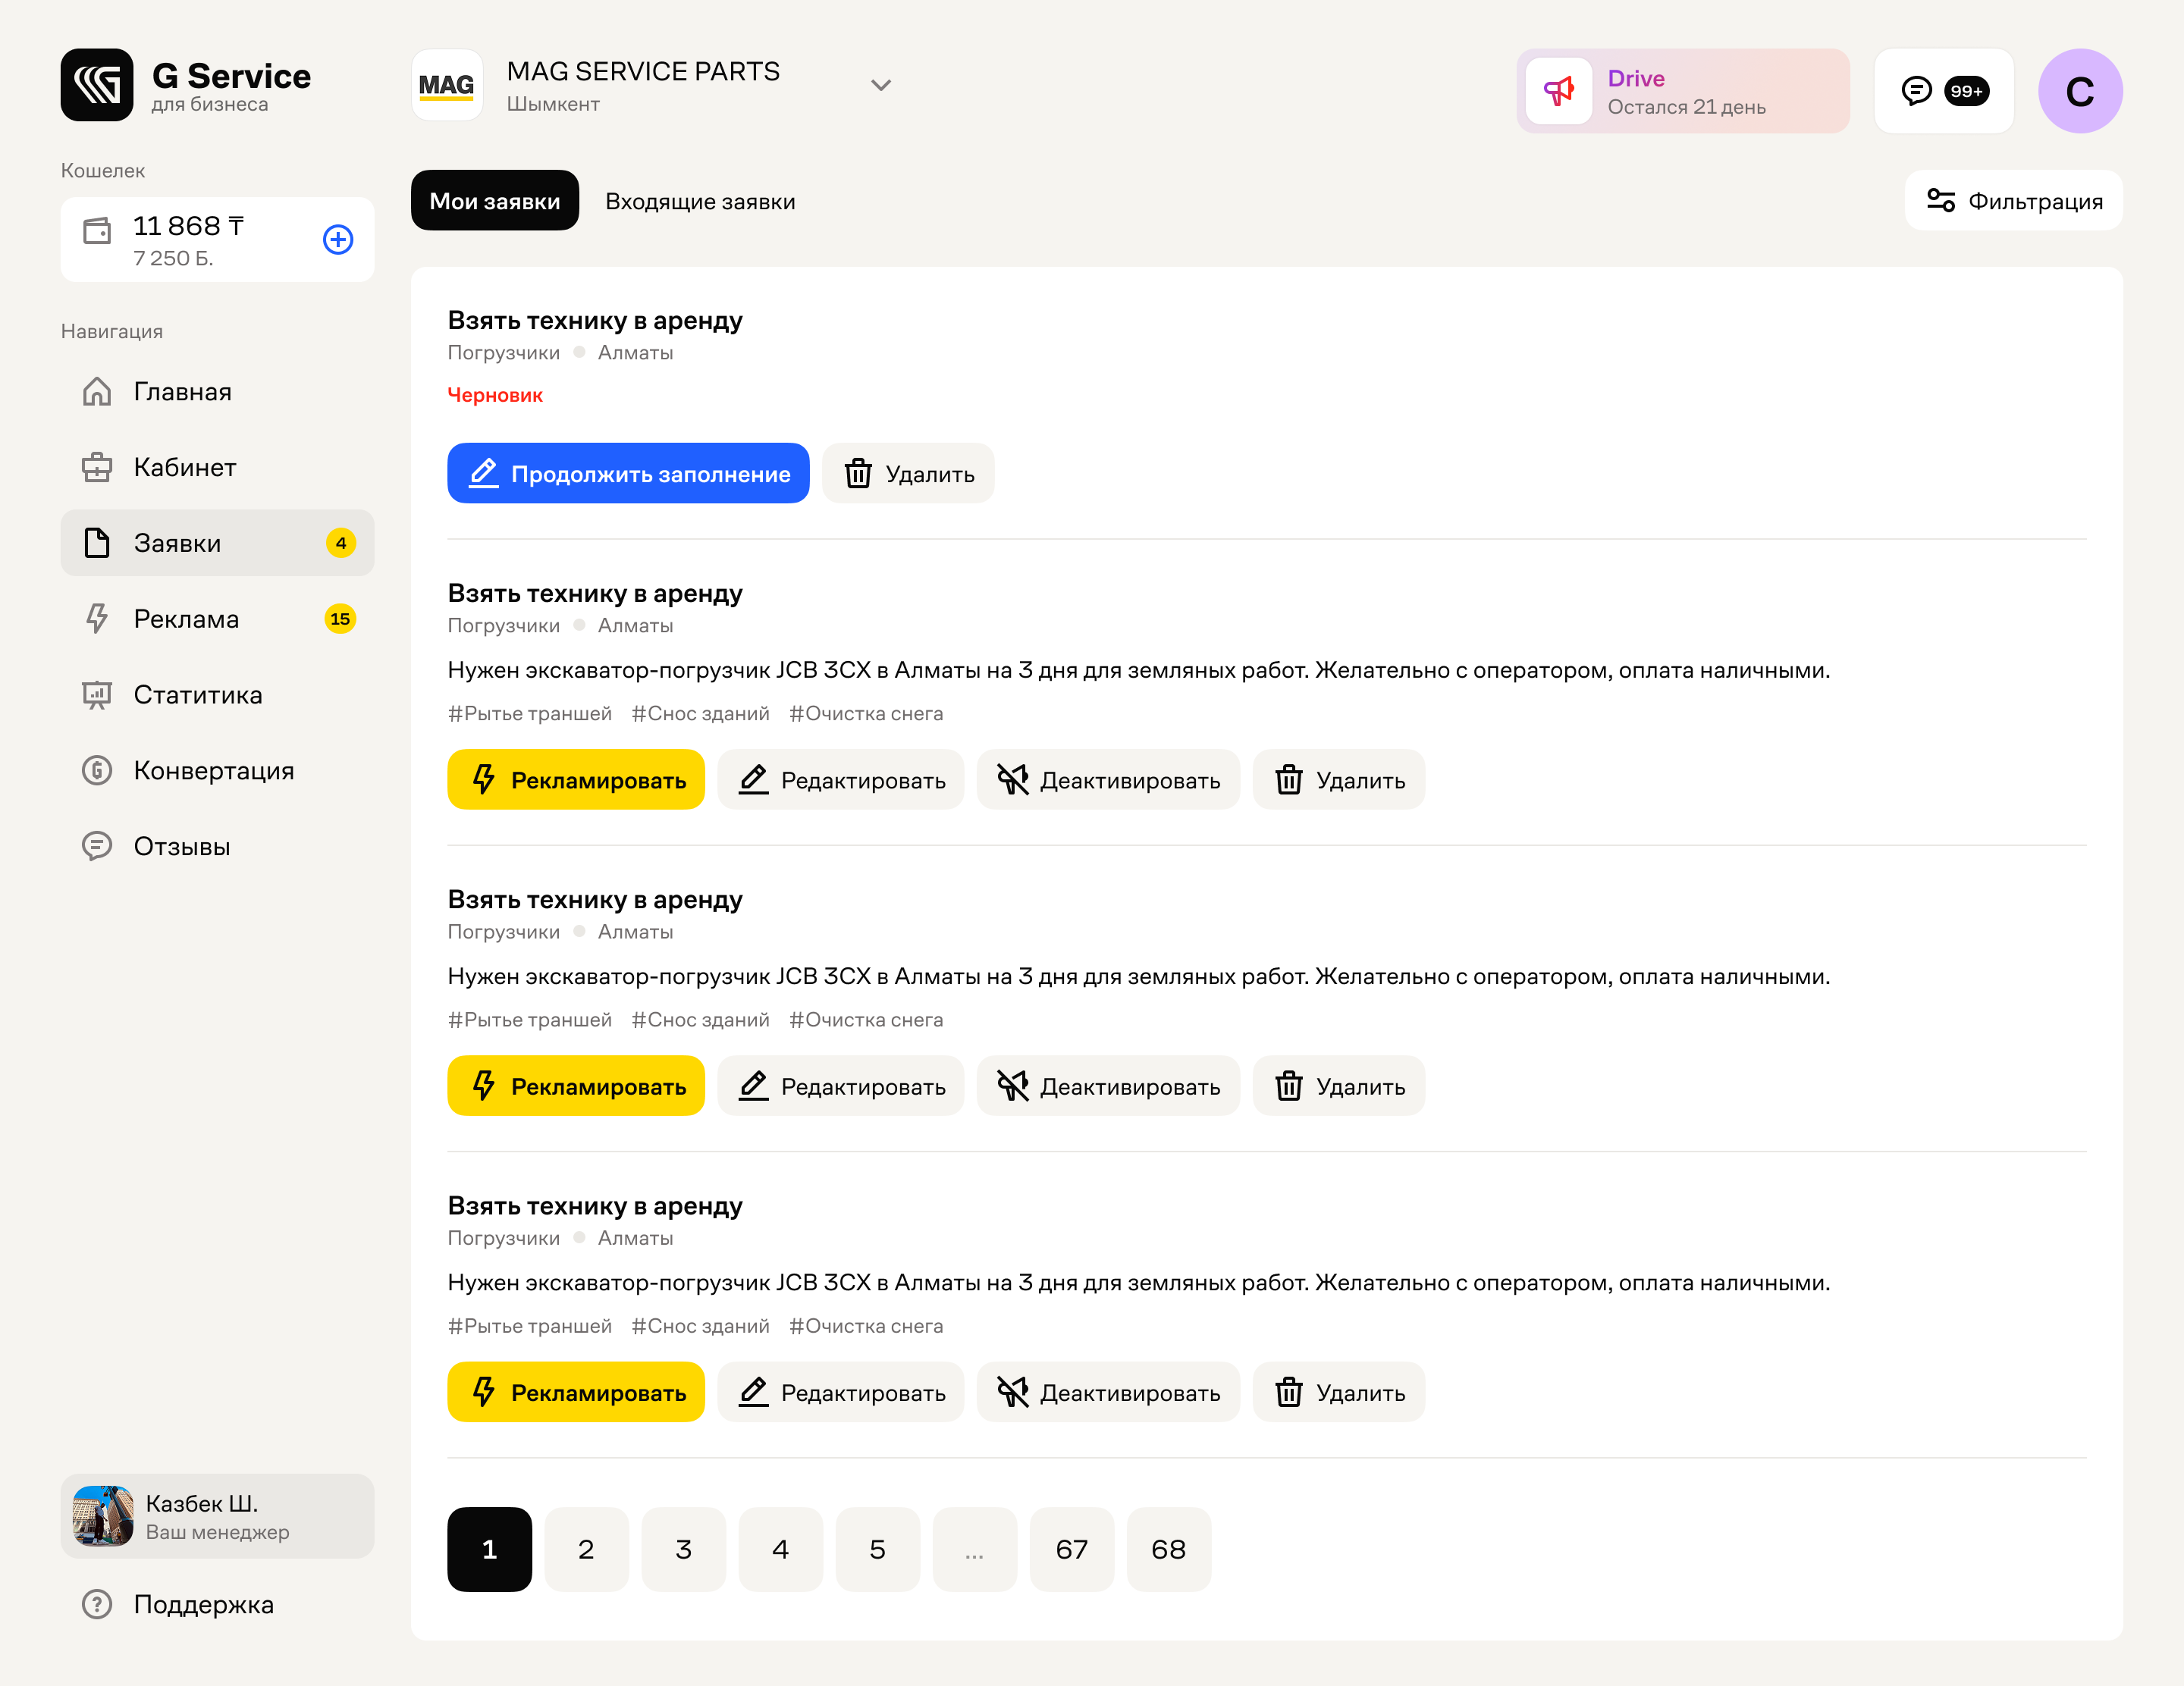The height and width of the screenshot is (1686, 2184).
Task: Go to pagination page 5
Action: coord(877,1550)
